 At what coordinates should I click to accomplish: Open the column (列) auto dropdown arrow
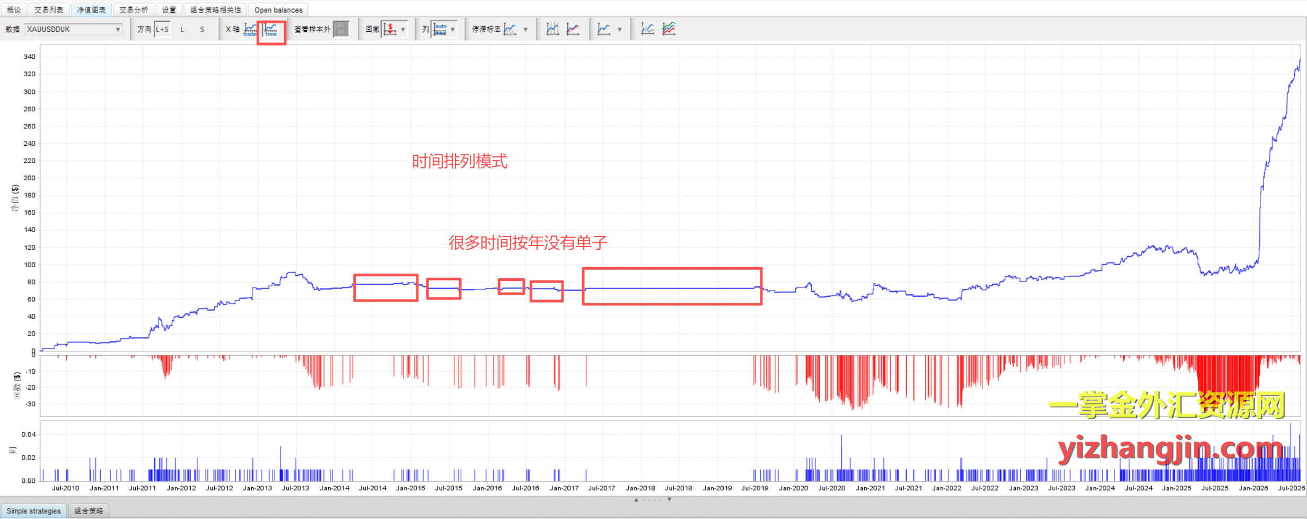(453, 29)
